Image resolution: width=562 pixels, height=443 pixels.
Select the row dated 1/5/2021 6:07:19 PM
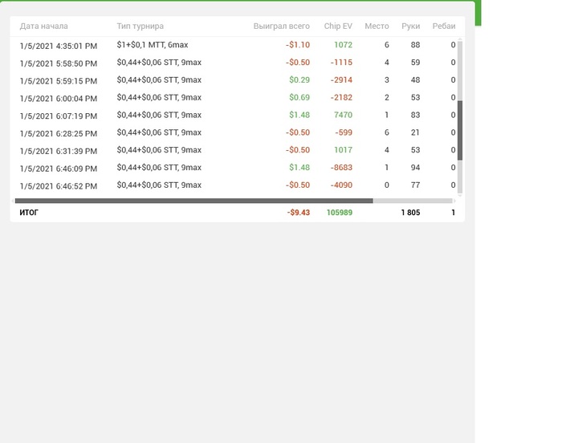click(x=234, y=116)
